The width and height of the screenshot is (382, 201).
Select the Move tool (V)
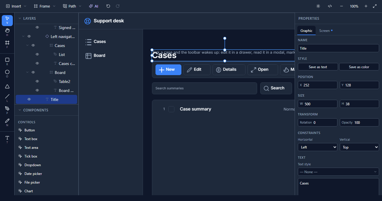point(7,20)
